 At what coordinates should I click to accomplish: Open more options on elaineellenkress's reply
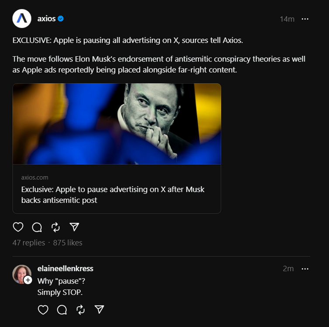(305, 269)
